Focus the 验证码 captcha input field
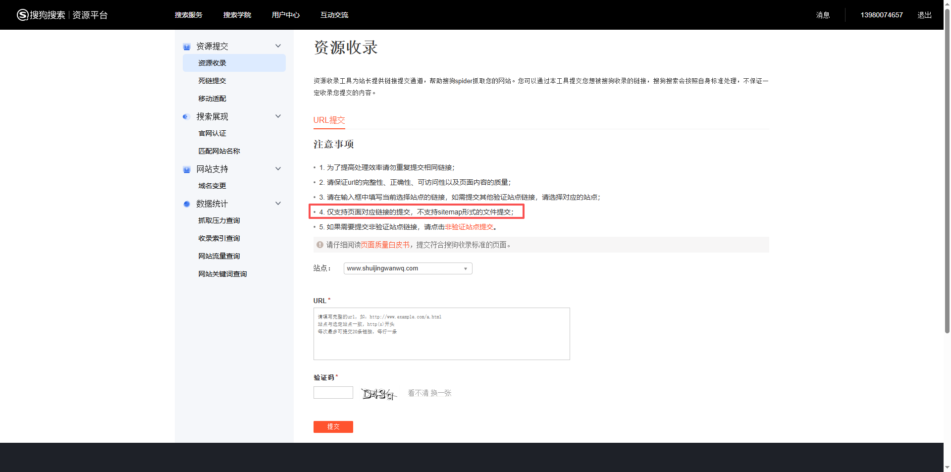 tap(333, 393)
